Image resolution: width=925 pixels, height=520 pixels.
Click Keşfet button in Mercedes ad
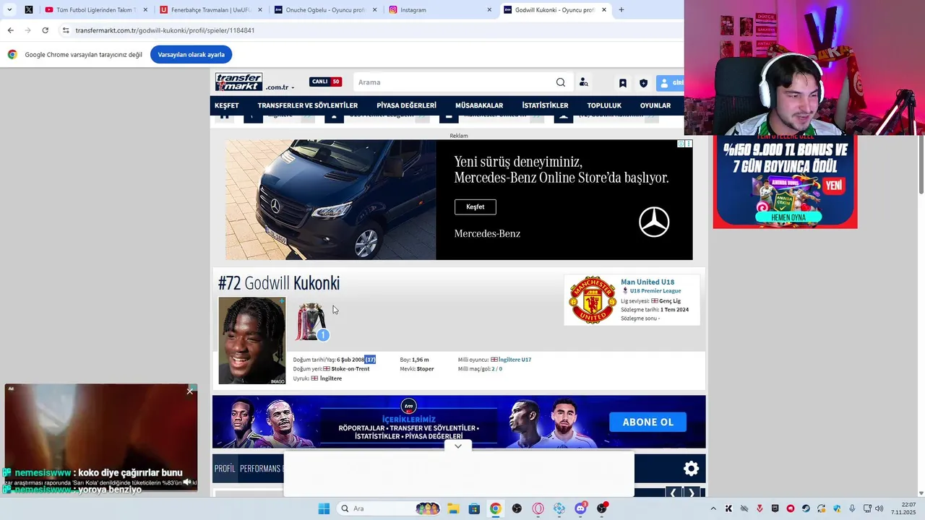476,207
